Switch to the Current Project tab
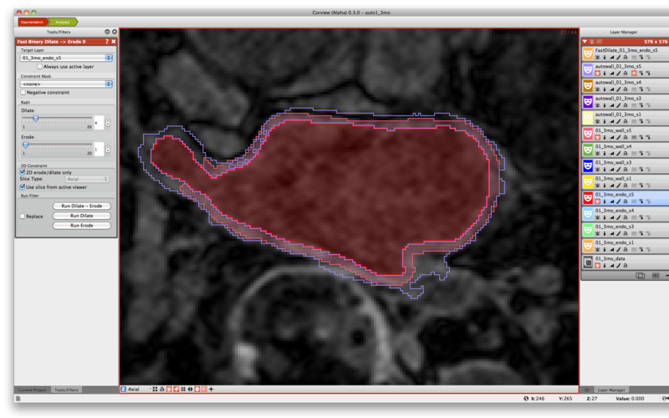Screen dimensions: 669x418 click(33, 390)
